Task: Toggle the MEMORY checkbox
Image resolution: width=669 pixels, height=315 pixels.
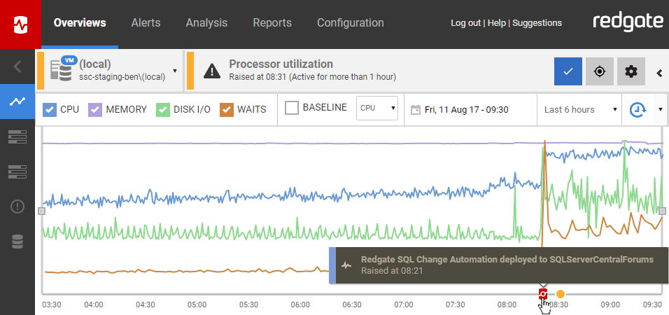Action: pyautogui.click(x=95, y=110)
